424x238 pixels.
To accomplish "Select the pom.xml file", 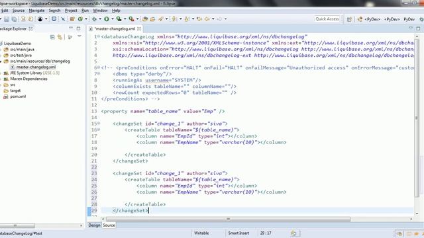I will pos(18,97).
